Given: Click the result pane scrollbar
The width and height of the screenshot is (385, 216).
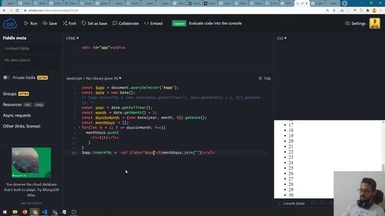Looking at the screenshot, I should tap(383, 167).
